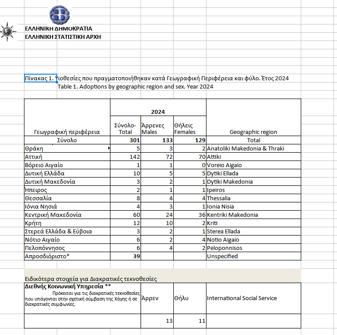
Task: Click the 'Άρρενες Males' column header
Action: (157, 126)
